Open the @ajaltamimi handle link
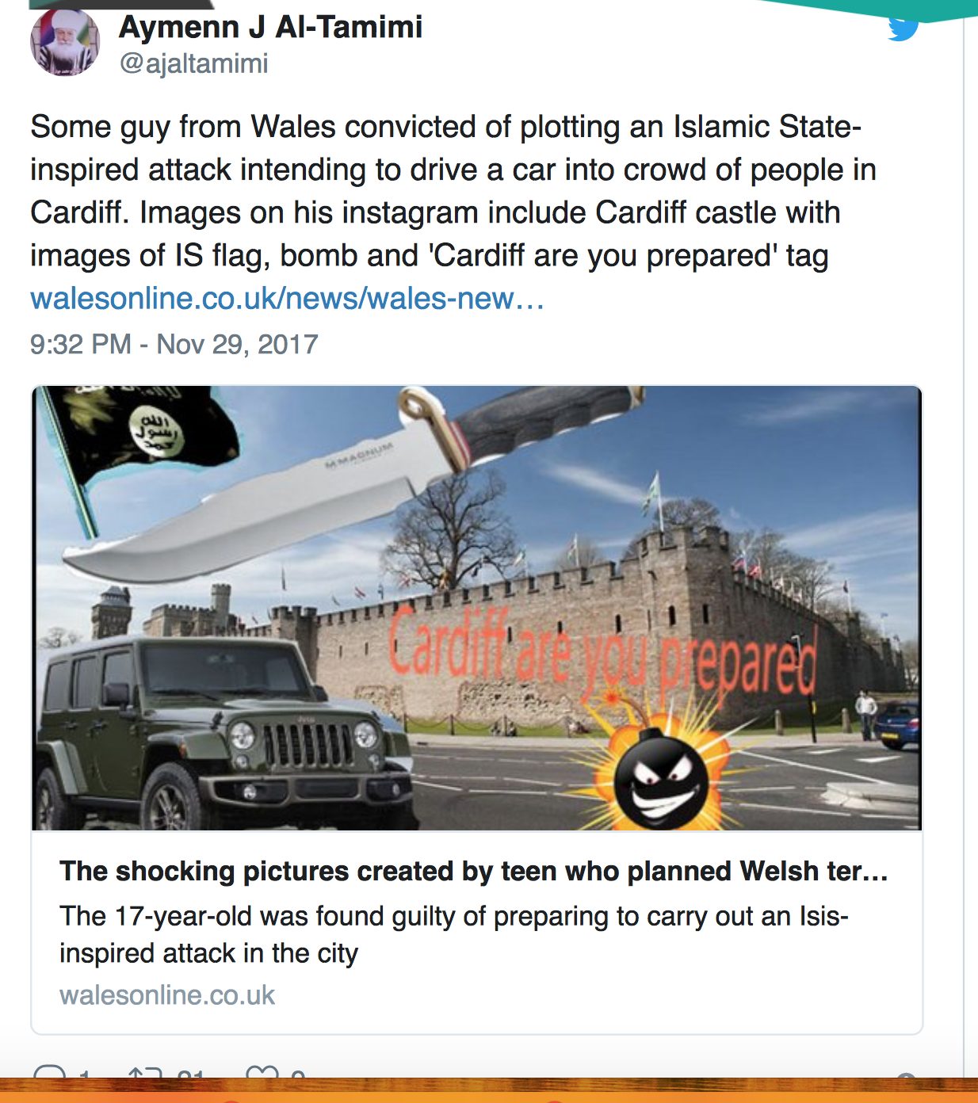Screen dimensions: 978x1103 click(x=193, y=63)
